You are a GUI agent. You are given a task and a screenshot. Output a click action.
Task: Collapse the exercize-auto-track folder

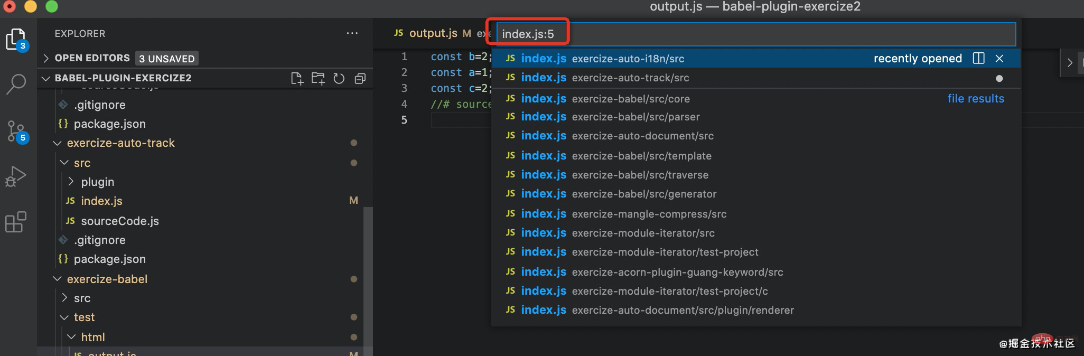(x=58, y=143)
